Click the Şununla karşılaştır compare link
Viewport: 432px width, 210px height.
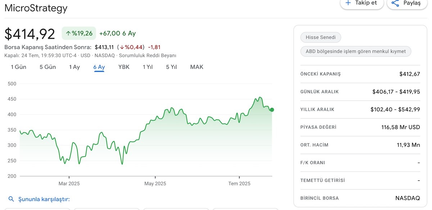tap(44, 199)
